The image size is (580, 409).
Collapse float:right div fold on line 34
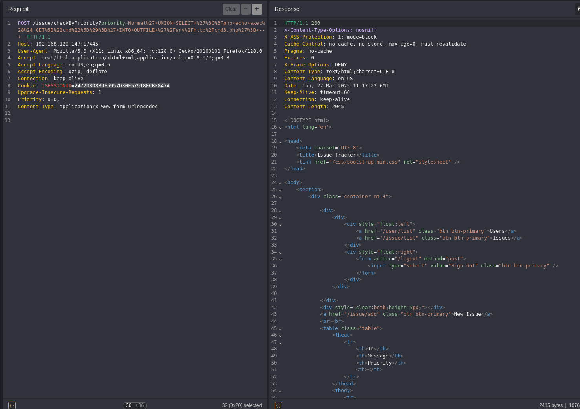(x=280, y=252)
